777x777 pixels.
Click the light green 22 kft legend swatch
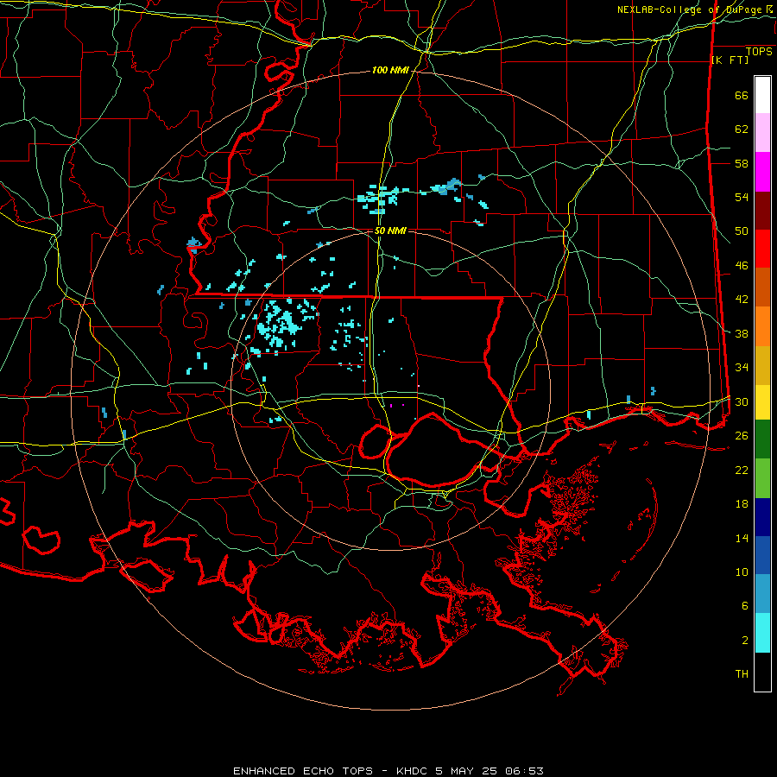(762, 478)
